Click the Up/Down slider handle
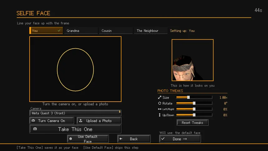Screen dimensions: 268x151 click(194, 115)
